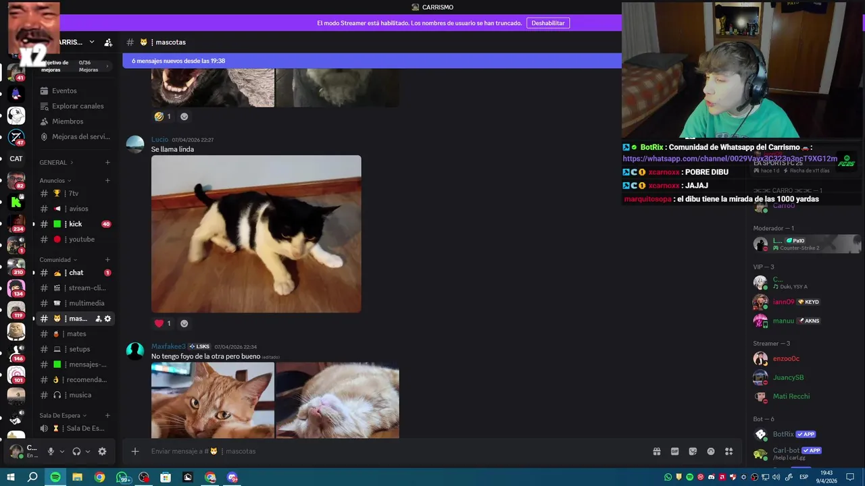Click the Windows Start button

click(11, 477)
